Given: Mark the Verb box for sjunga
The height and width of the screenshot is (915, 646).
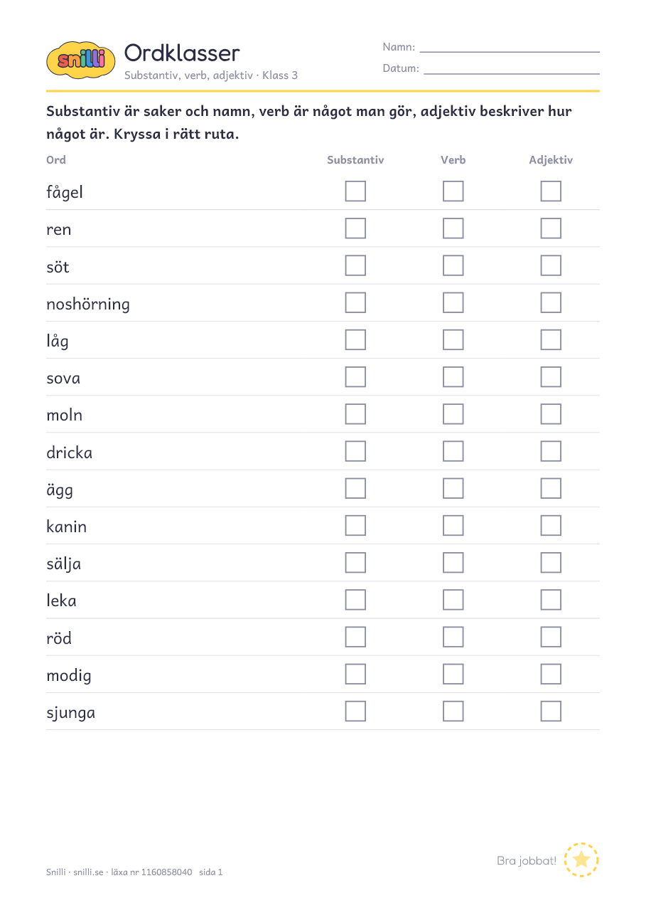Looking at the screenshot, I should tap(453, 711).
